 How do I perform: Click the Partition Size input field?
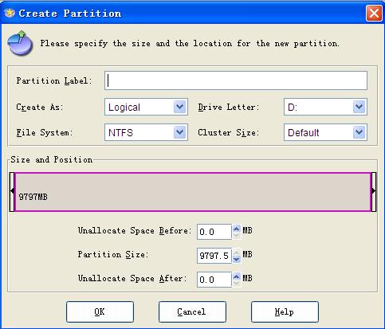(x=214, y=256)
